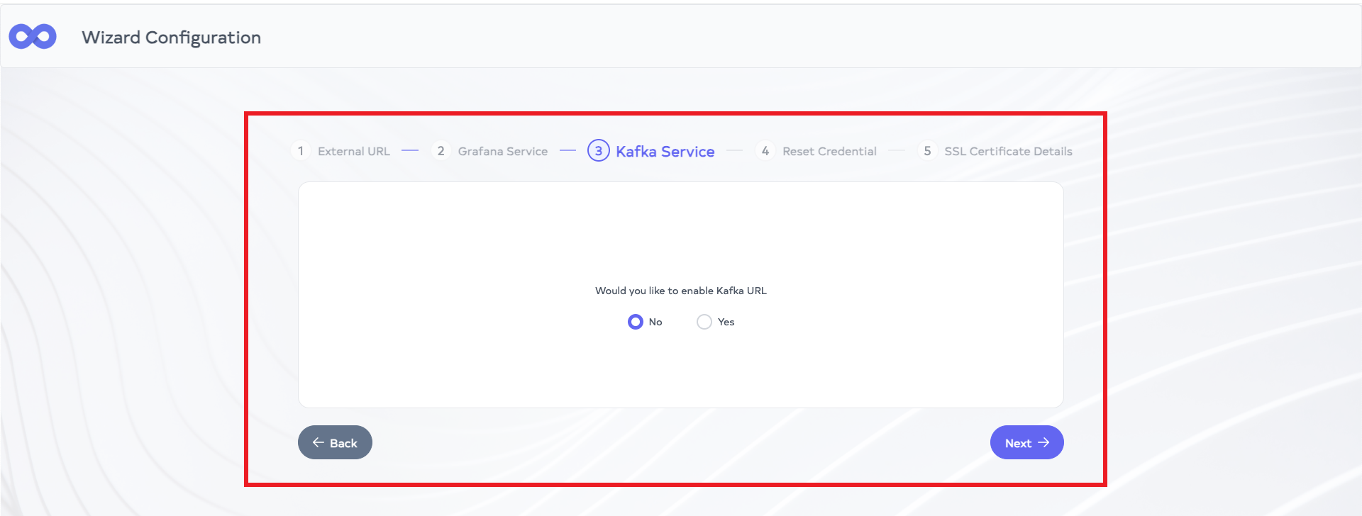Image resolution: width=1362 pixels, height=516 pixels.
Task: Click the infinity logo icon
Action: (x=33, y=37)
